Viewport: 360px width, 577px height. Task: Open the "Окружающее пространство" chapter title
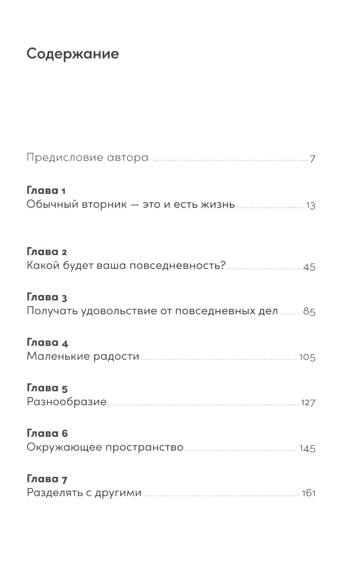pos(105,448)
